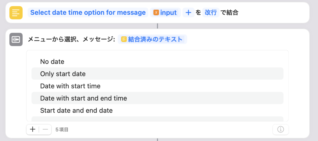Click the gray Choose from Menu action icon
The image size is (318, 141).
tap(16, 40)
